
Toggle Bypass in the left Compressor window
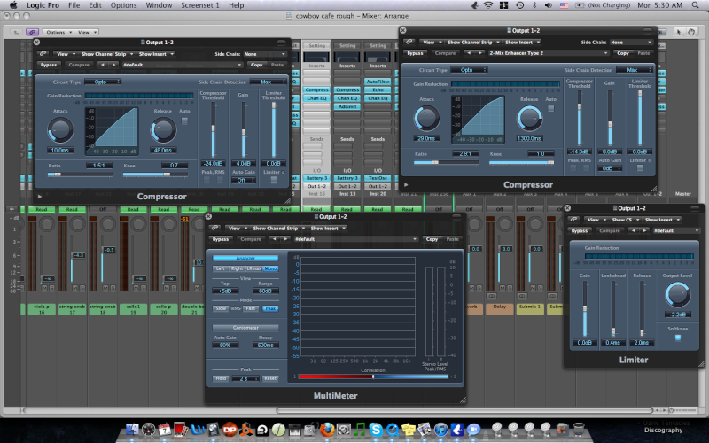49,65
